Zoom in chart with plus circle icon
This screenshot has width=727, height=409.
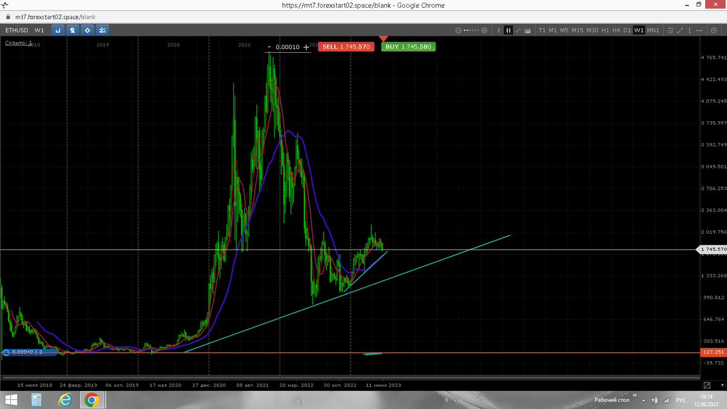(484, 30)
